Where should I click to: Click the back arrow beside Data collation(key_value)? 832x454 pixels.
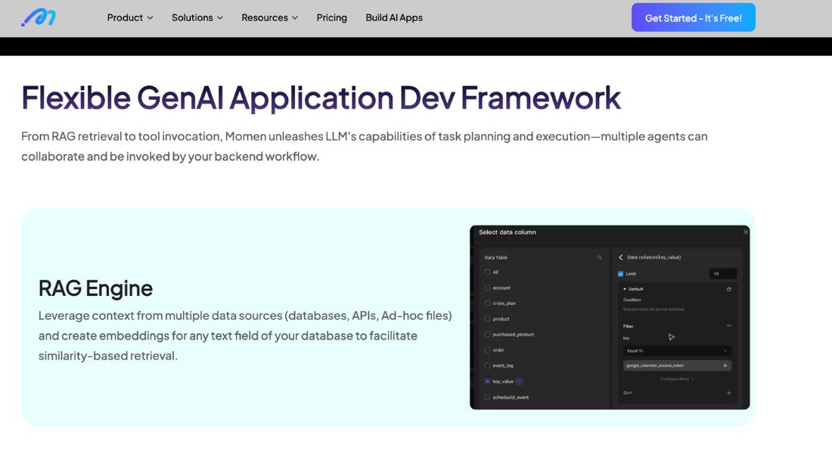tap(620, 256)
